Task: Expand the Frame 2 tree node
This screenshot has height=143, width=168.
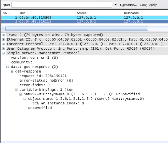Action: click(x=3, y=35)
